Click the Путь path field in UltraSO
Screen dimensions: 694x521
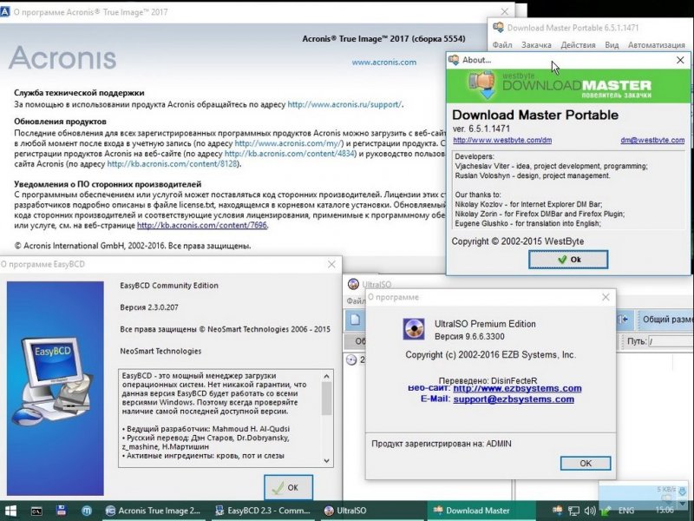tap(671, 341)
